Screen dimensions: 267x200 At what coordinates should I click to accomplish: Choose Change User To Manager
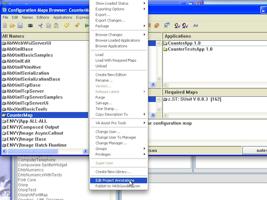119,138
